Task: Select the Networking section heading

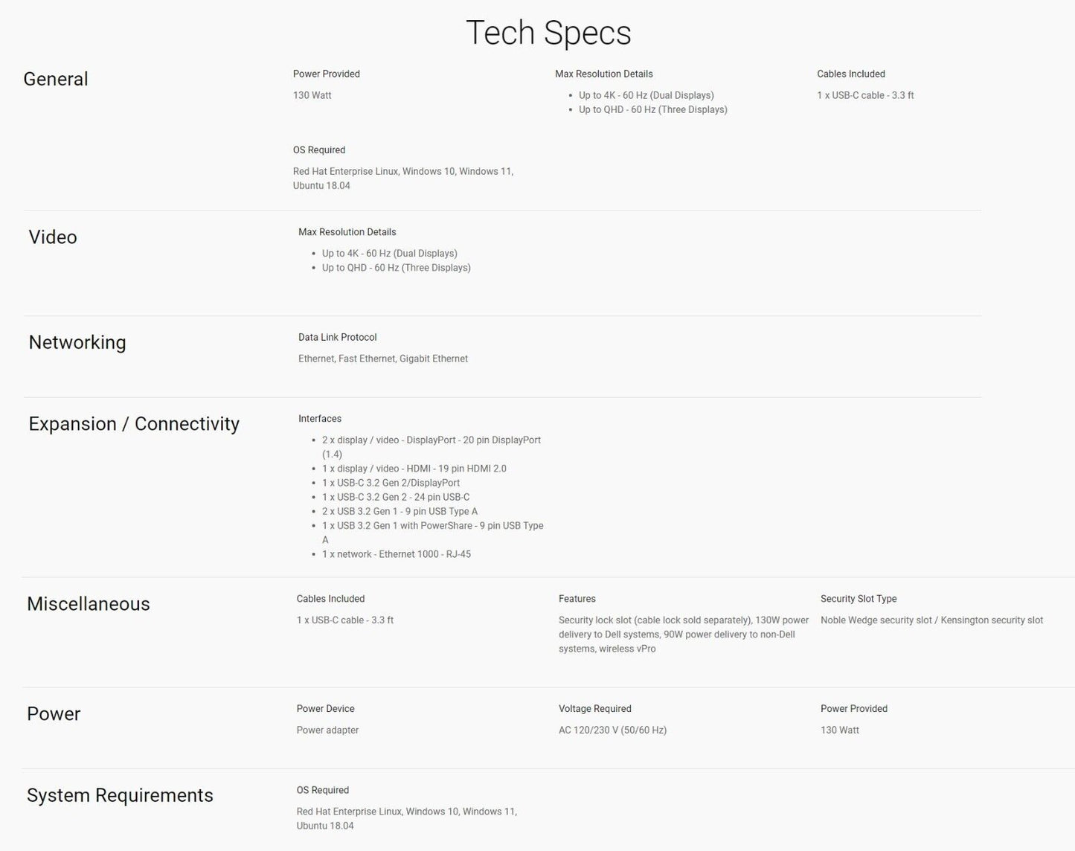Action: pyautogui.click(x=77, y=342)
